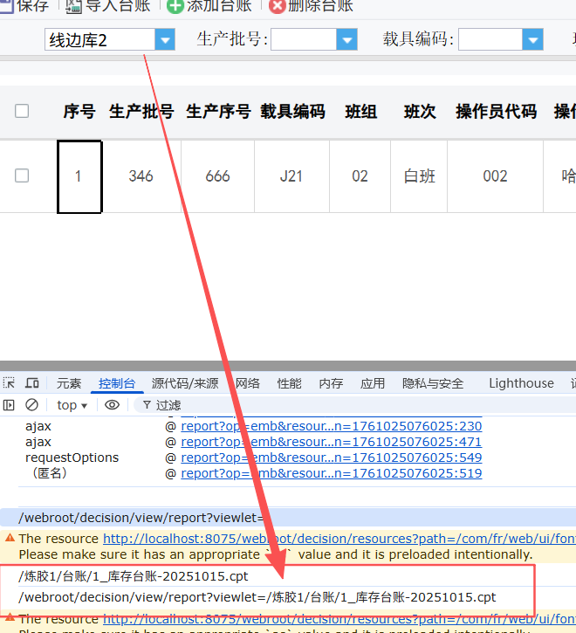This screenshot has width=576, height=633.
Task: Click the 序号 cell showing 1
Action: point(79,176)
